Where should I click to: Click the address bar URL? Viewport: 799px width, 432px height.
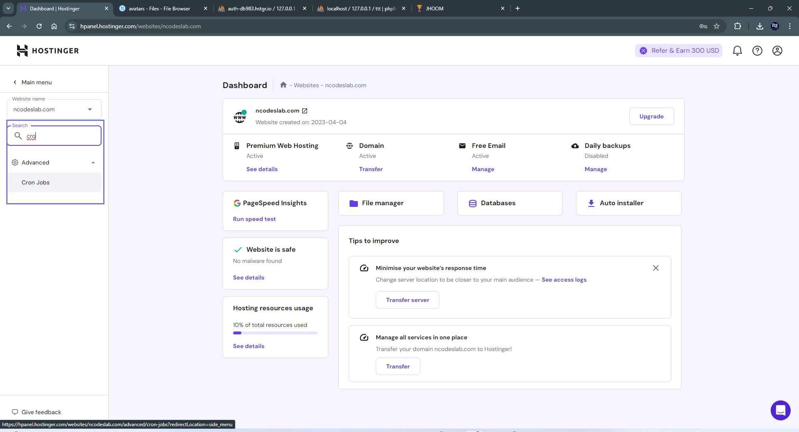point(141,26)
